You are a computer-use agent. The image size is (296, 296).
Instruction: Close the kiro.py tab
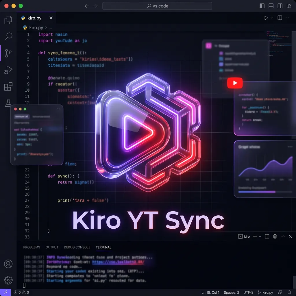tap(51, 18)
